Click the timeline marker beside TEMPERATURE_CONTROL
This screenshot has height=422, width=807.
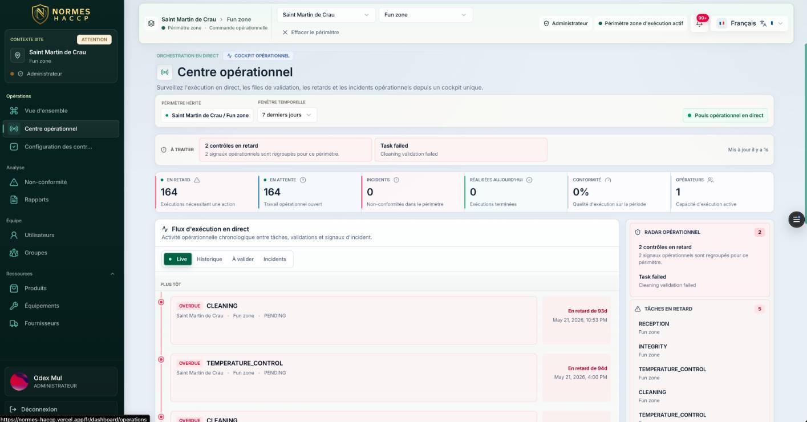(x=161, y=359)
